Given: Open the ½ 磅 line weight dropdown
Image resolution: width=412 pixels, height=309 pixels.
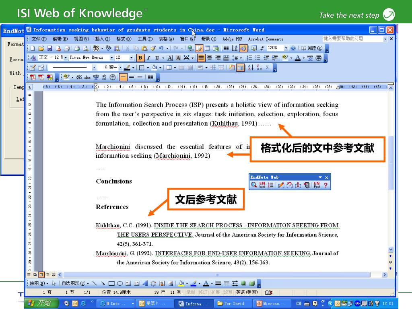Looking at the screenshot, I should (x=120, y=68).
